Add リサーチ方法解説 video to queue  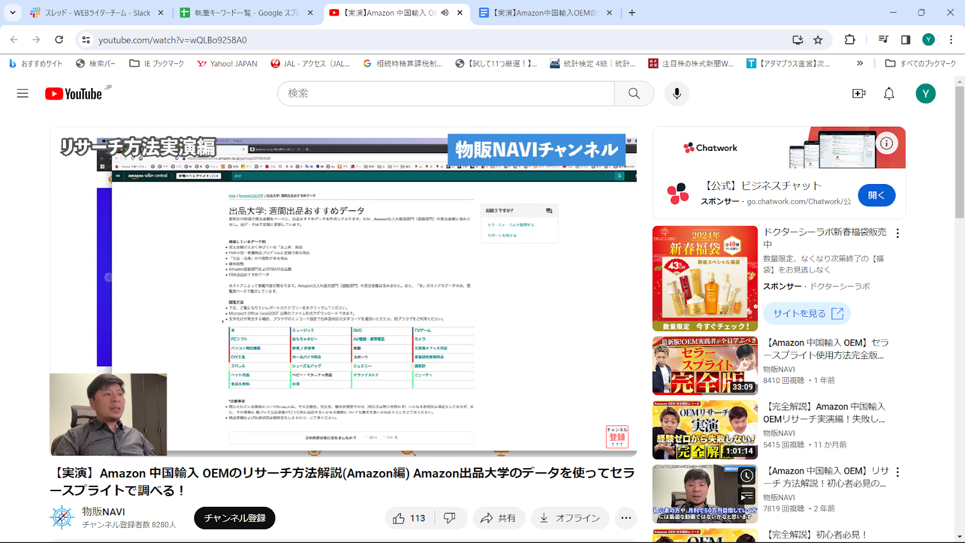click(x=747, y=497)
